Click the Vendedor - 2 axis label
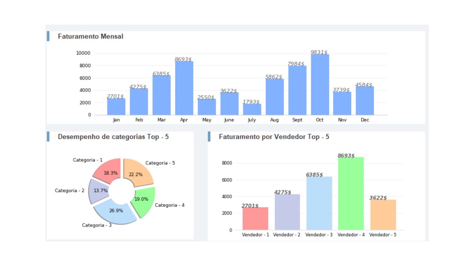474x266 pixels. pos(287,235)
